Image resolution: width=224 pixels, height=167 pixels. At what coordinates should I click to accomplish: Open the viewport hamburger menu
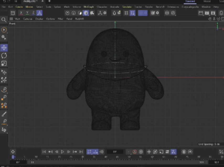click(x=11, y=19)
